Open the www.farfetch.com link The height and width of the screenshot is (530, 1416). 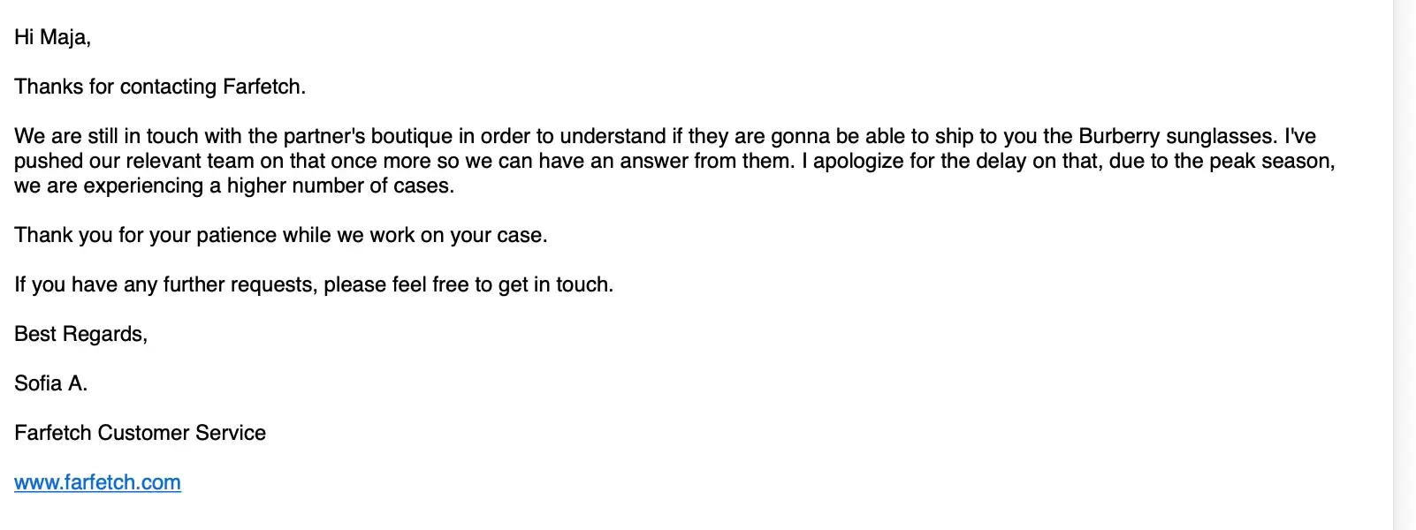[x=97, y=482]
